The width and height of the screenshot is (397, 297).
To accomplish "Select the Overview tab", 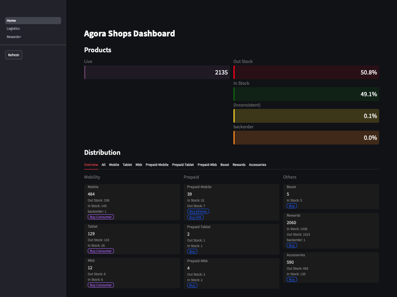I will click(x=91, y=165).
